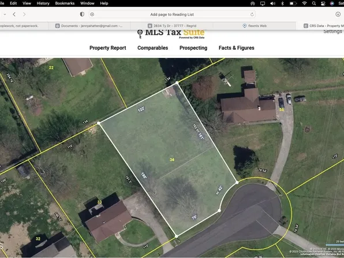344x258 pixels.
Task: Click the 190' boundary measurement label
Action: (x=144, y=175)
